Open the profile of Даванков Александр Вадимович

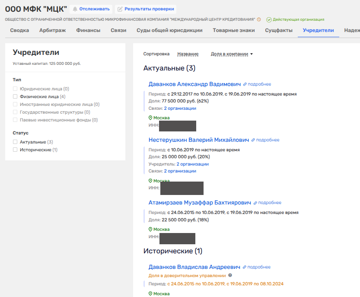(194, 84)
